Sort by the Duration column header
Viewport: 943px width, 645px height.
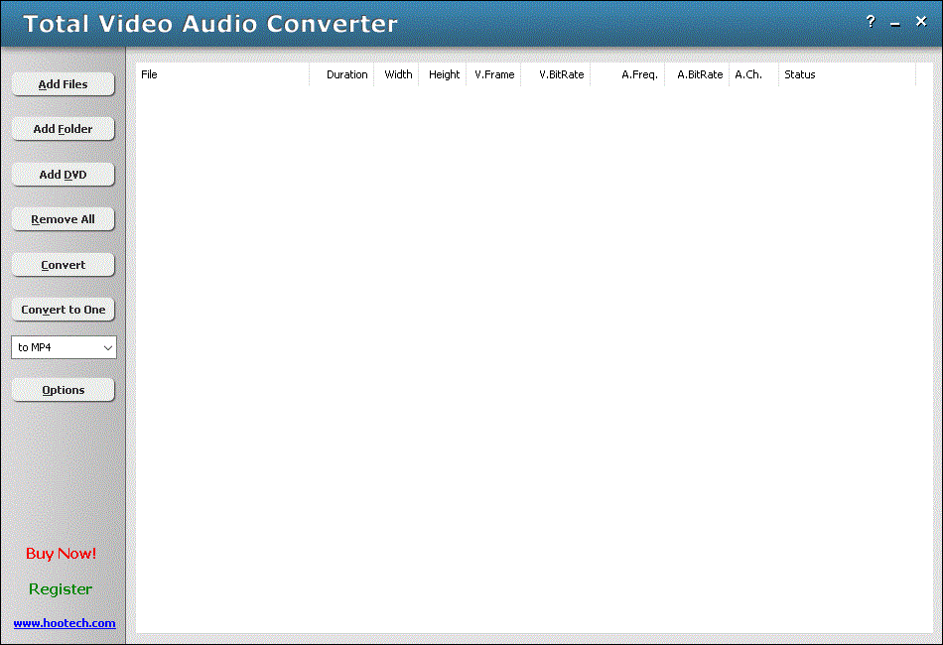pos(341,74)
